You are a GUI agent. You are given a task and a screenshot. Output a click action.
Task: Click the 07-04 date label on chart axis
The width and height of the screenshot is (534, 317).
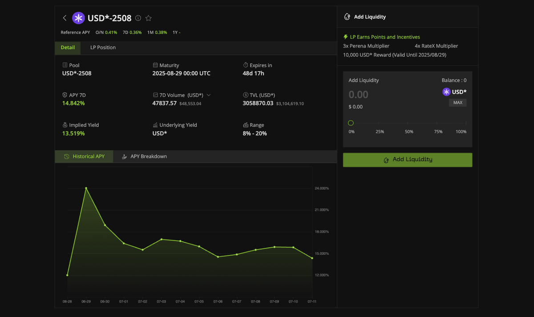pos(180,301)
